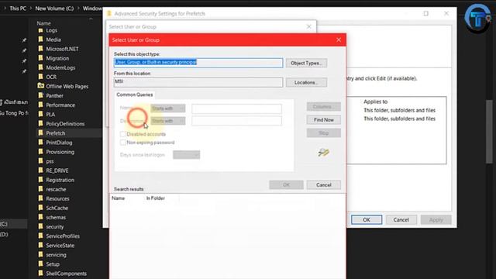Toggle the Non expiring password checkbox
Image resolution: width=496 pixels, height=279 pixels.
click(x=122, y=143)
